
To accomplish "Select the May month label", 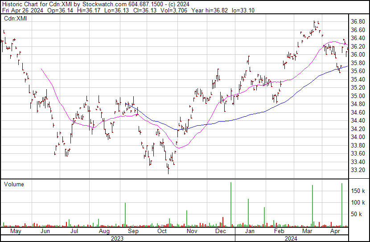I will click(x=16, y=231).
